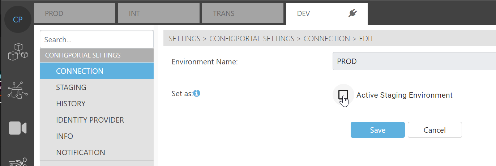Go to CONFIGPORTAL SETTINGS in breadcrumb
This screenshot has width=496, height=166.
tap(252, 39)
